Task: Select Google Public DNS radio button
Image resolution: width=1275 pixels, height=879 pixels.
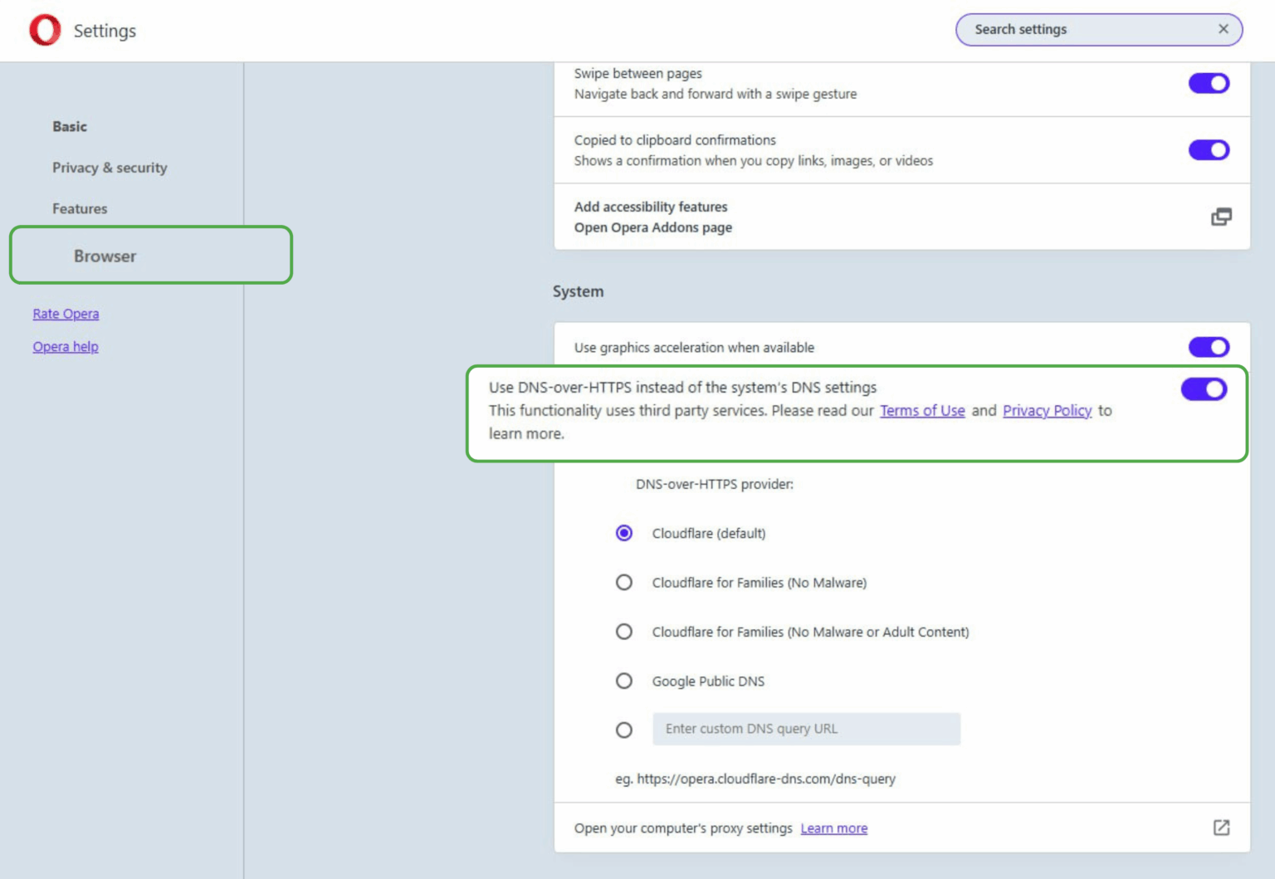Action: point(624,681)
